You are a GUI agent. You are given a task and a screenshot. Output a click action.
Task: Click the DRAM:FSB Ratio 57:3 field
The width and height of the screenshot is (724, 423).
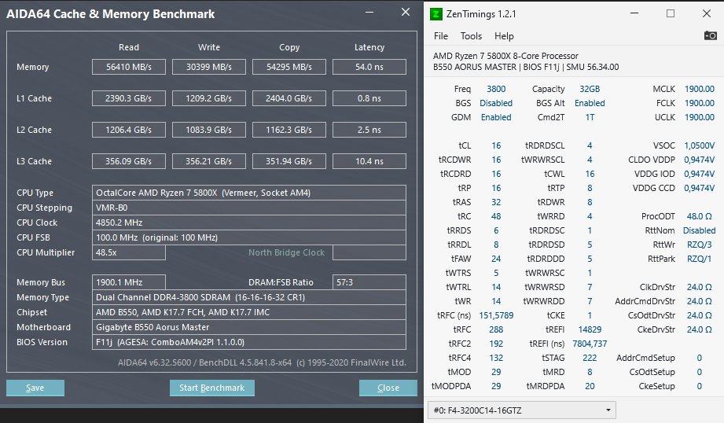pyautogui.click(x=369, y=282)
